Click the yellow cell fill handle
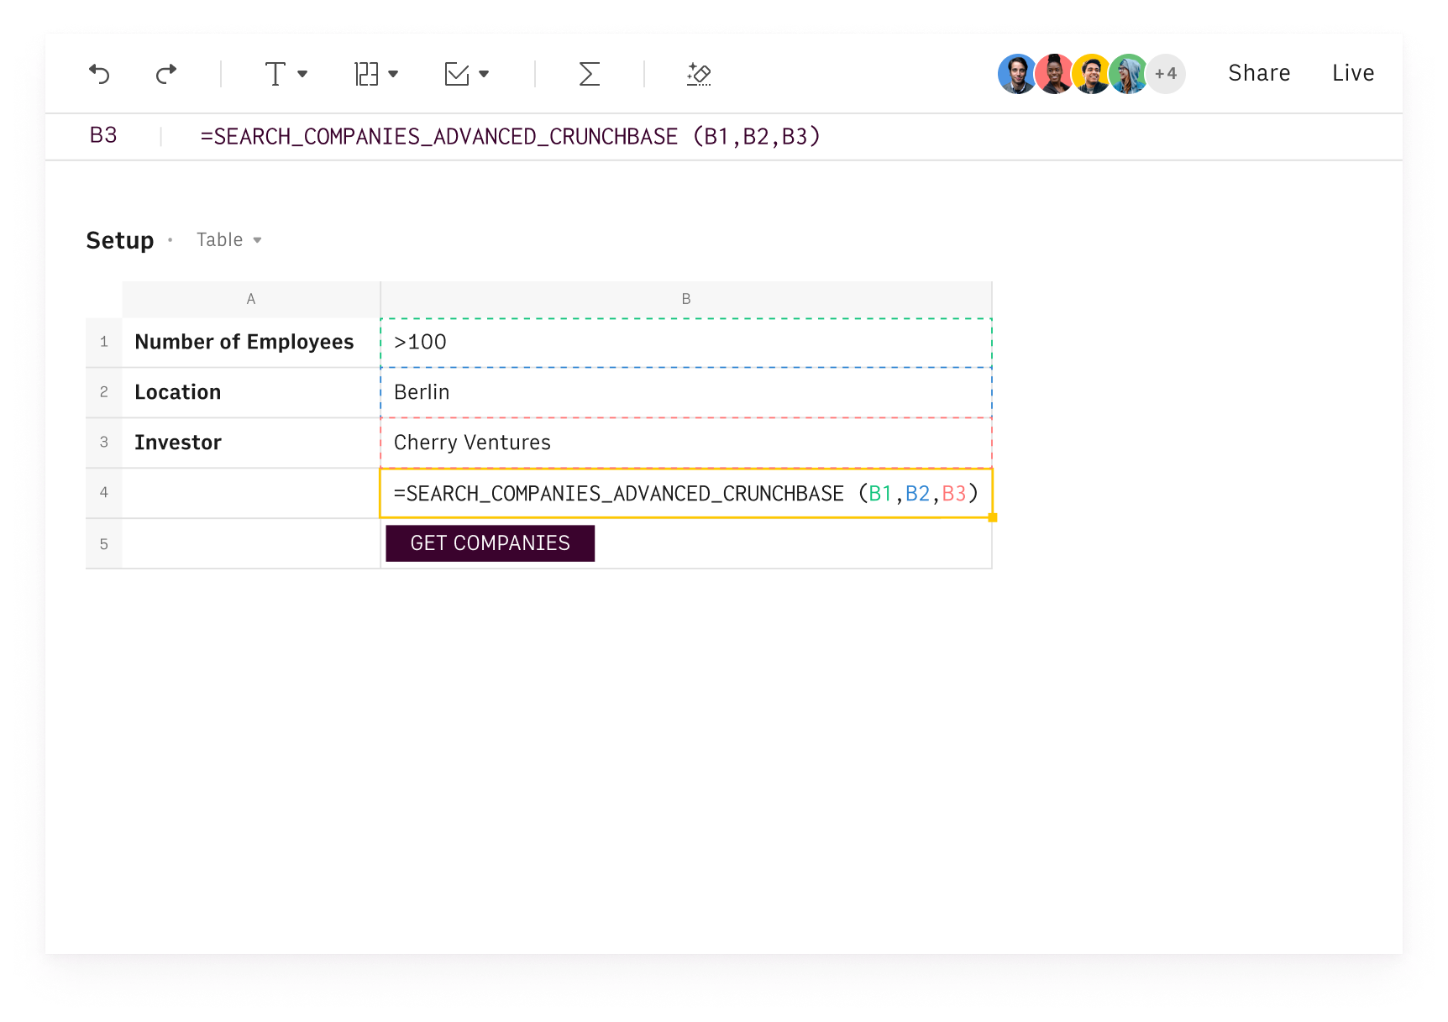1448x1022 pixels. click(x=993, y=518)
